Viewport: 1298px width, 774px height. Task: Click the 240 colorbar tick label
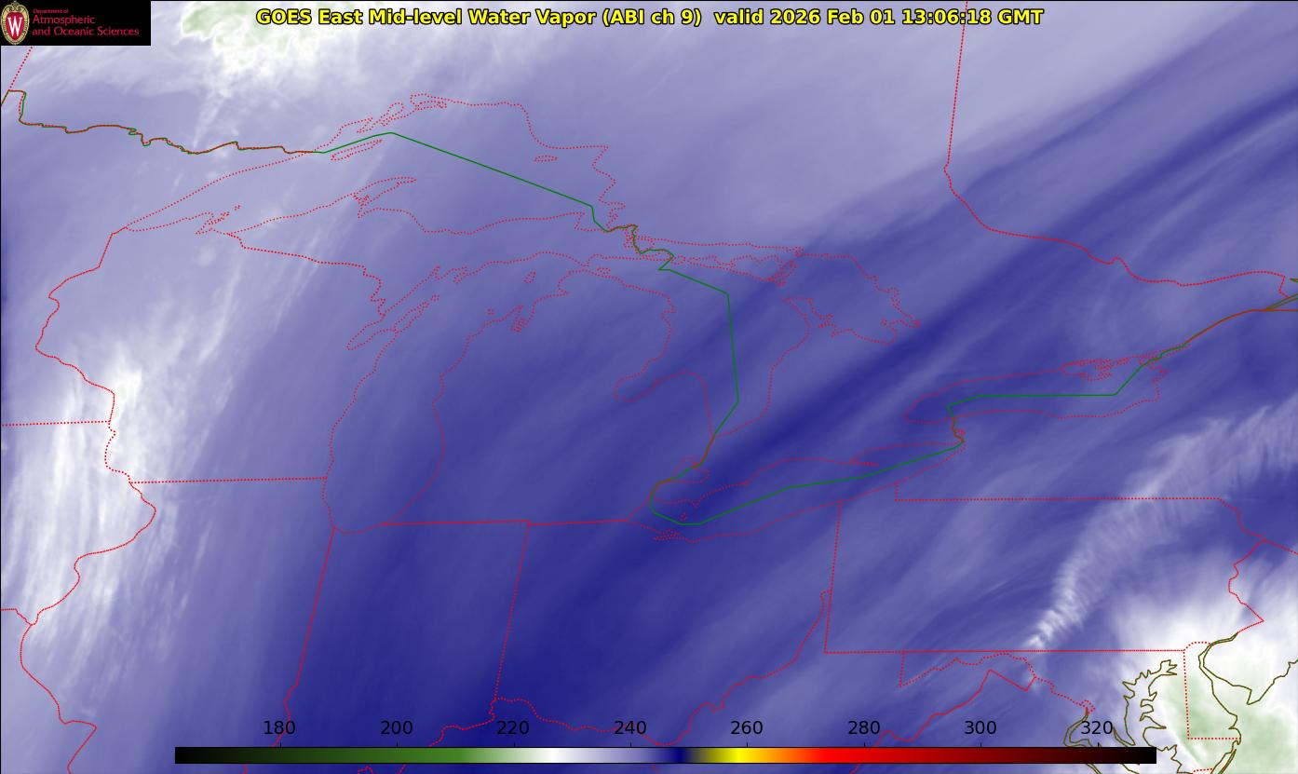click(x=630, y=728)
